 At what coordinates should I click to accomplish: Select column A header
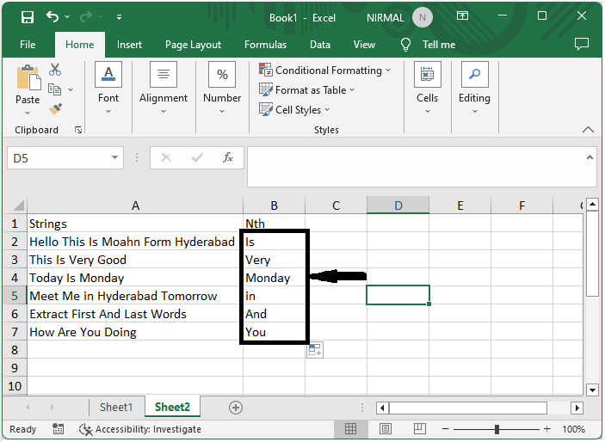(135, 206)
